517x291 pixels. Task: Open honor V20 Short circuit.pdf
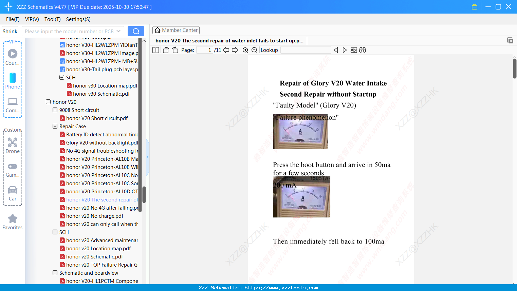point(97,118)
